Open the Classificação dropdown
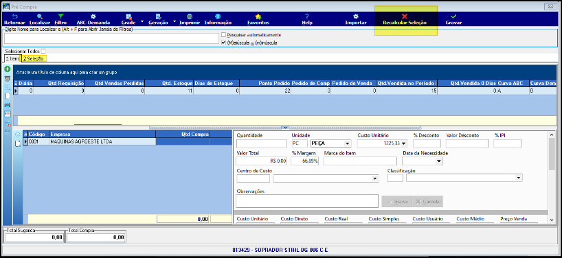The image size is (562, 258). 519,178
